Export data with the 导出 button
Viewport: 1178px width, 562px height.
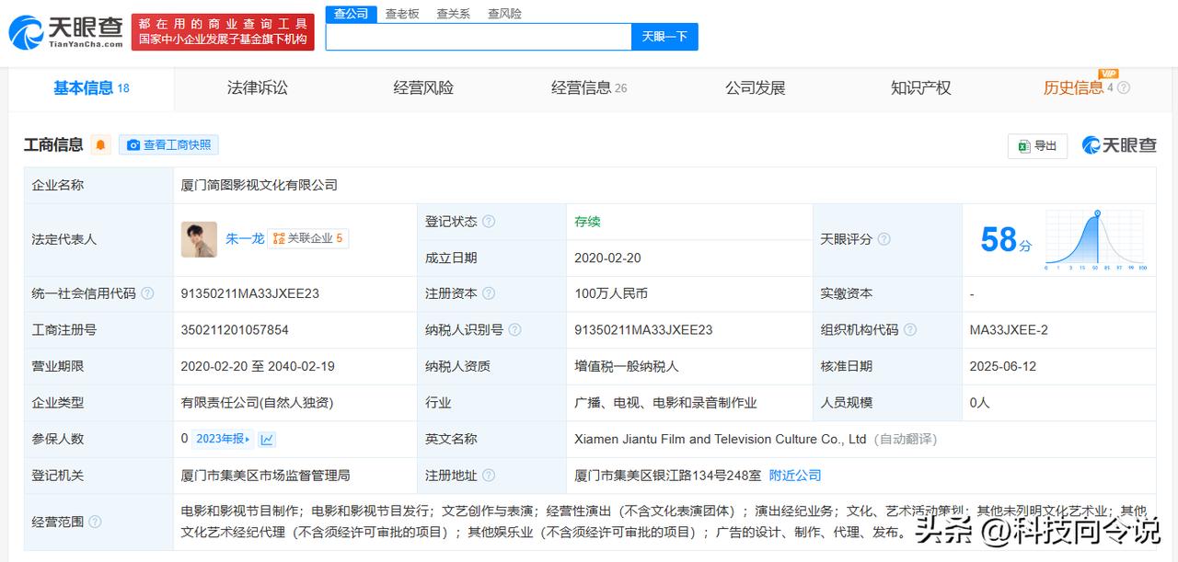pos(1037,145)
